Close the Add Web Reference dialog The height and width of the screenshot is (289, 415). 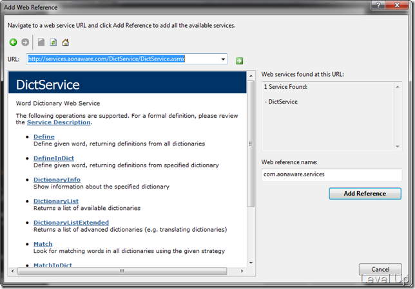click(397, 5)
